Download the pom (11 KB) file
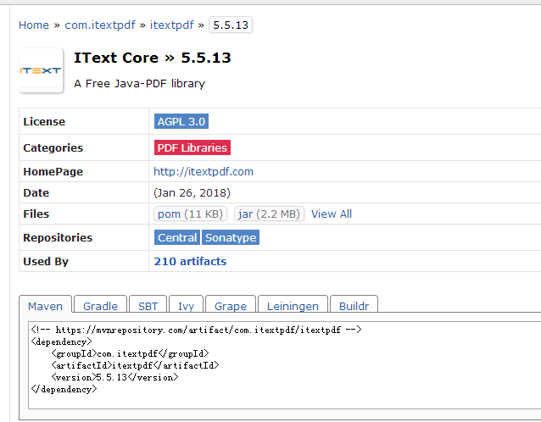541x422 pixels. 190,214
